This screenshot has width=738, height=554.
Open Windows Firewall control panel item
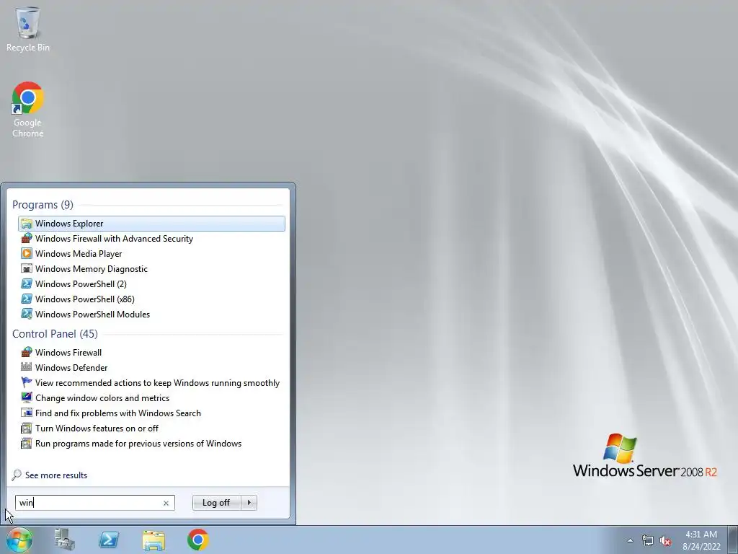tap(151, 352)
